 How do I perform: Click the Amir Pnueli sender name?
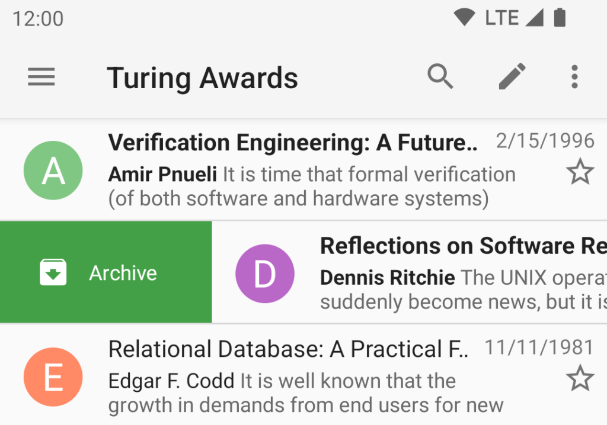(162, 175)
